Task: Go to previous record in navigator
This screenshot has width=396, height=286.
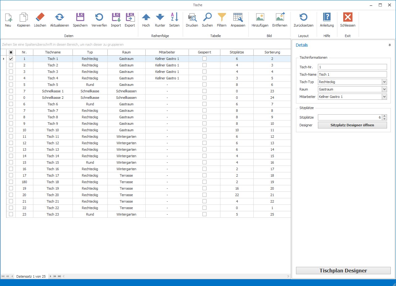Action: [x=12, y=276]
